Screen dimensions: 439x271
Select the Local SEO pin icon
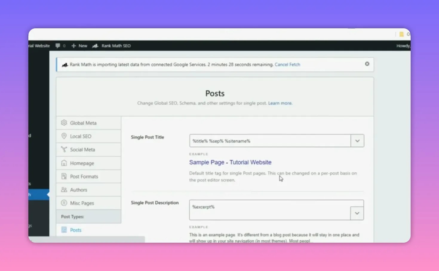64,136
